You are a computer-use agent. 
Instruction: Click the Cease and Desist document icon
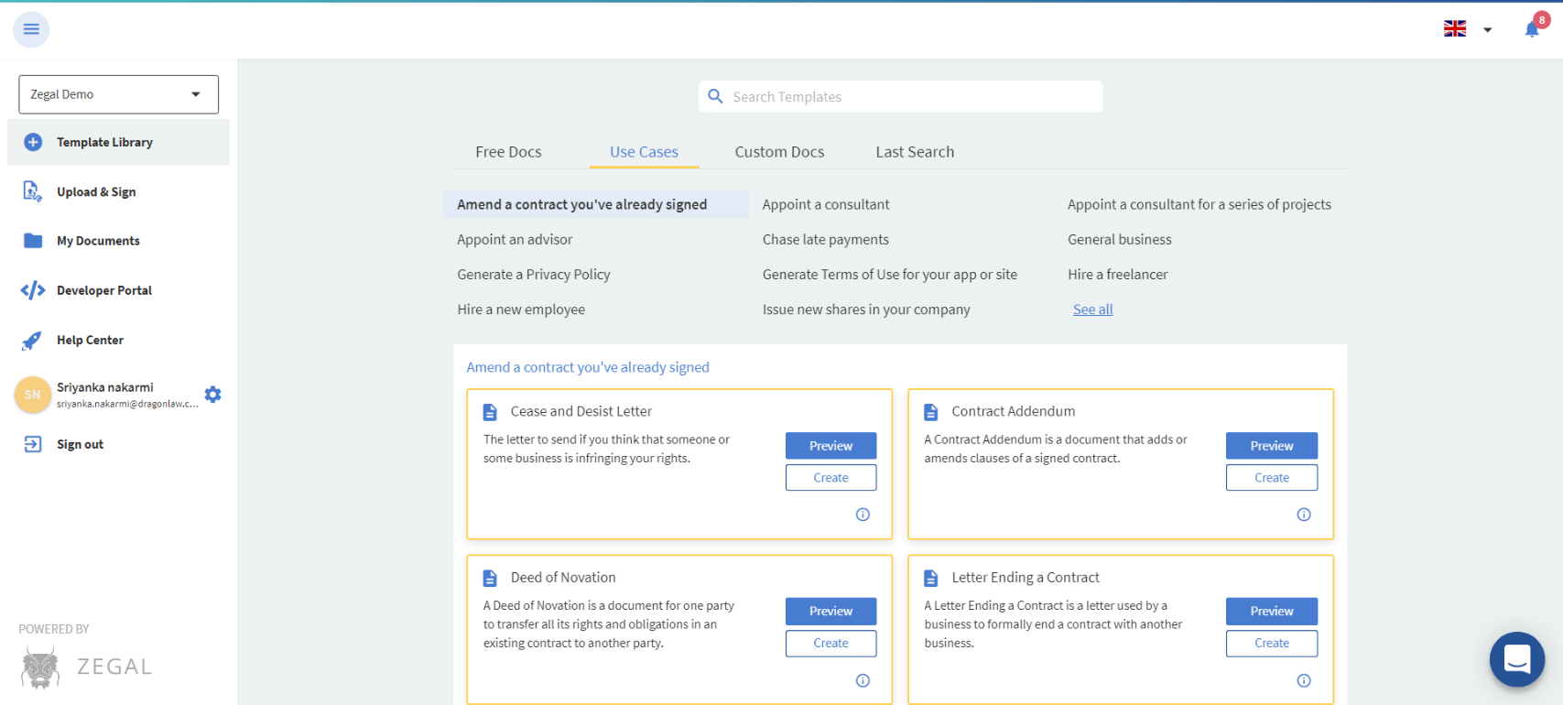point(490,412)
